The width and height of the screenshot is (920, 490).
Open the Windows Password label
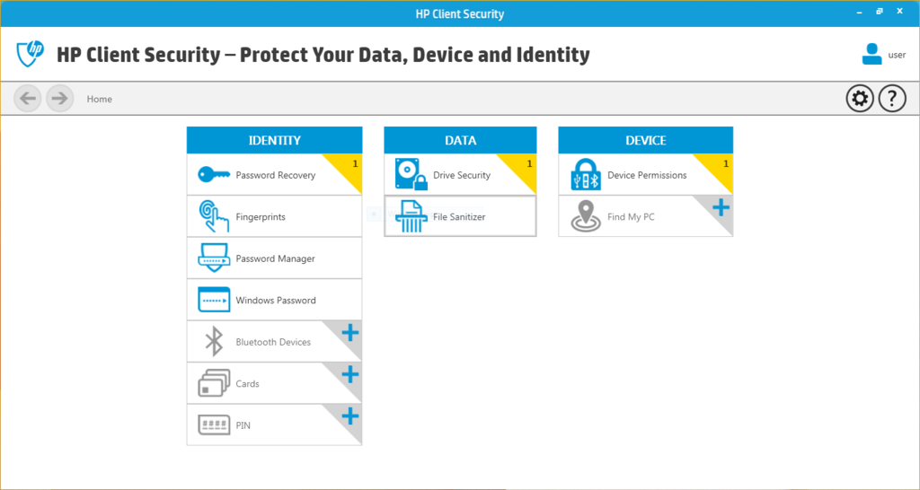tap(276, 300)
